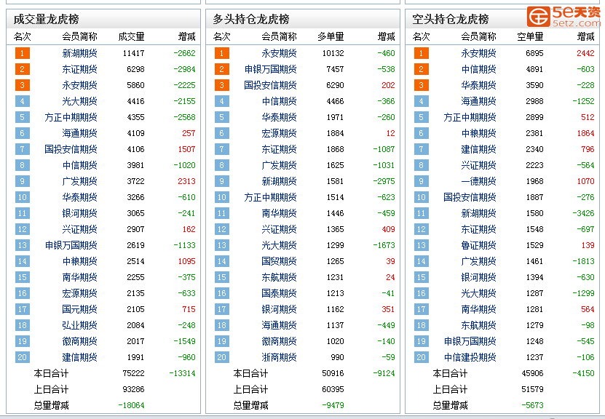Open the 国元期货 member link
The height and width of the screenshot is (419, 605).
tap(79, 309)
